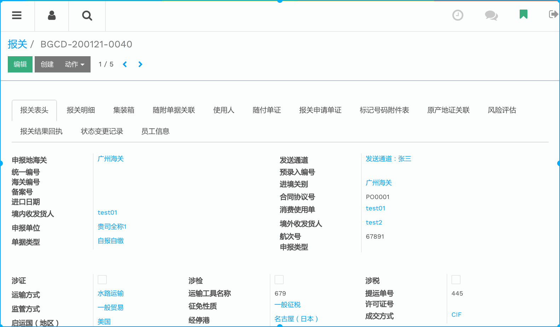Click the logout exit icon
This screenshot has height=327, width=560.
553,14
